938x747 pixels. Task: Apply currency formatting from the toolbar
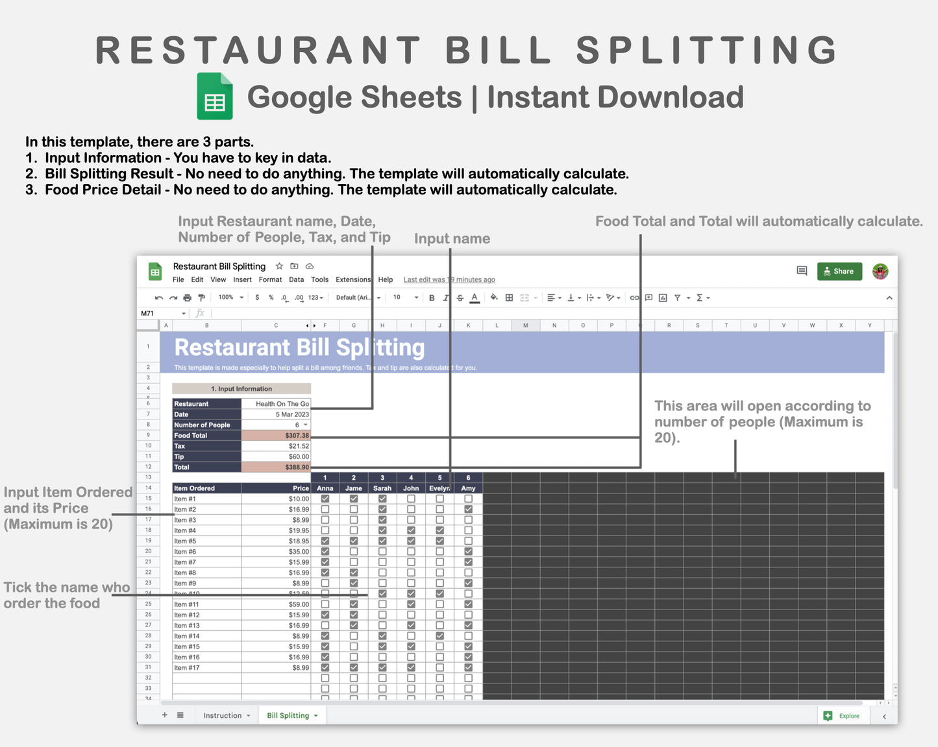[x=257, y=298]
